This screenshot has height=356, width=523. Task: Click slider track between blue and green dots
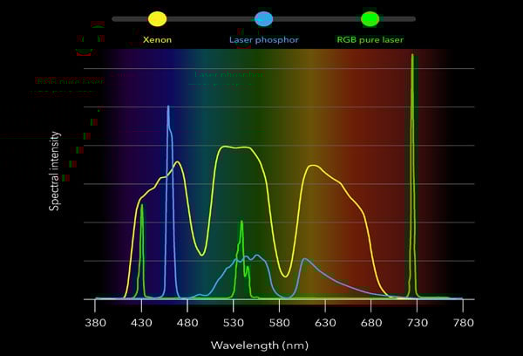pyautogui.click(x=316, y=18)
